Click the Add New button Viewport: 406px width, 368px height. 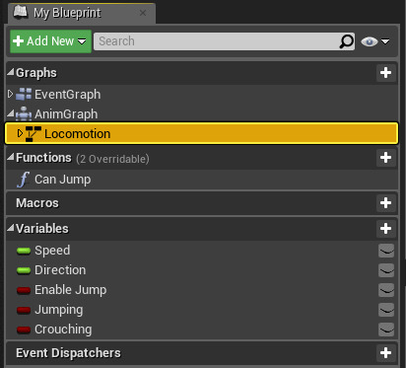[x=50, y=41]
